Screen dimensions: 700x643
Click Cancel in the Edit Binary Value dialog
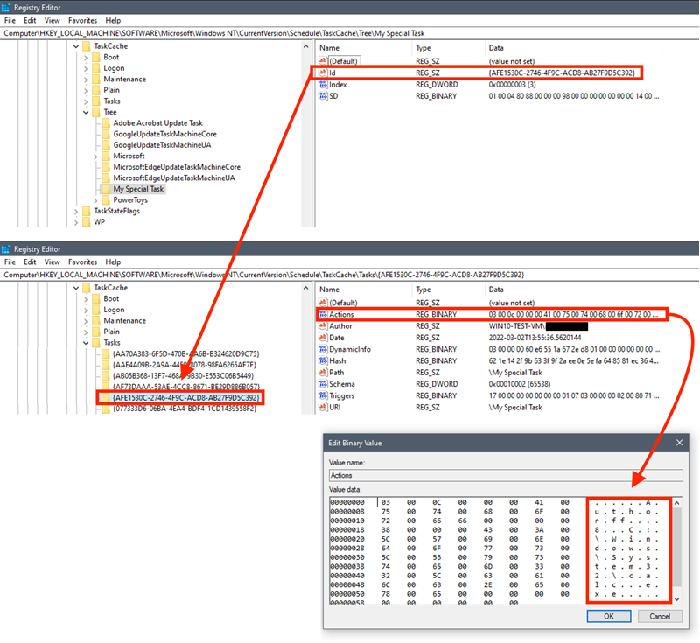(x=660, y=616)
